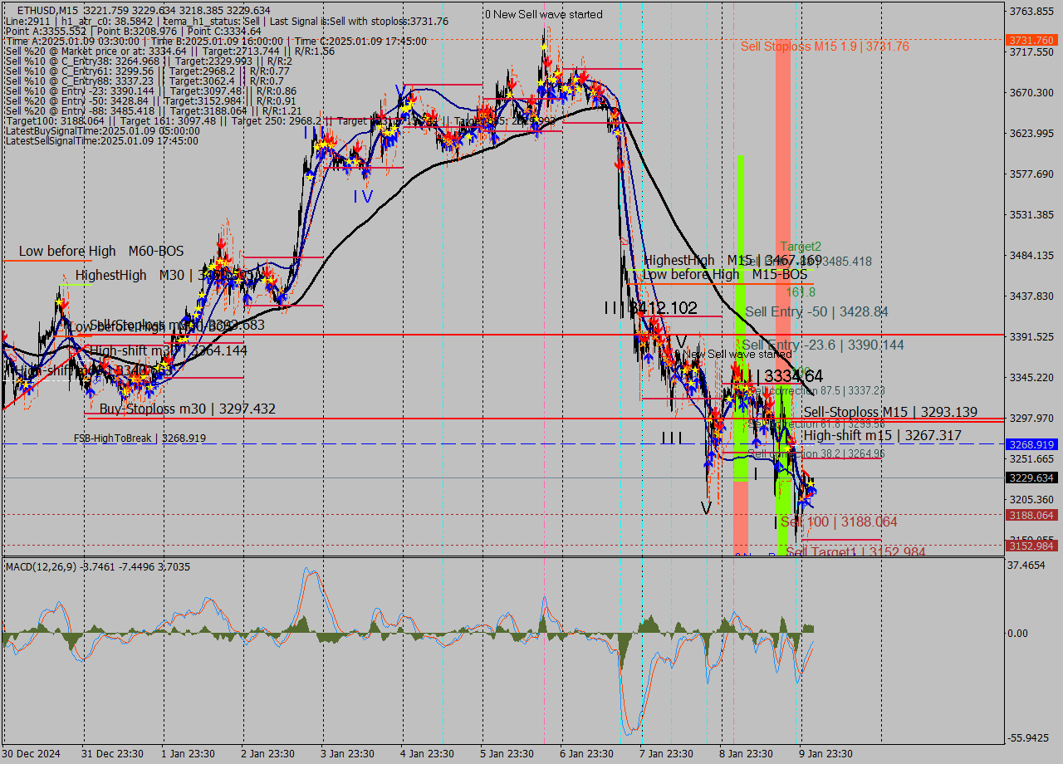Click the 3484.135 price axis value
1063x764 pixels.
[1032, 255]
